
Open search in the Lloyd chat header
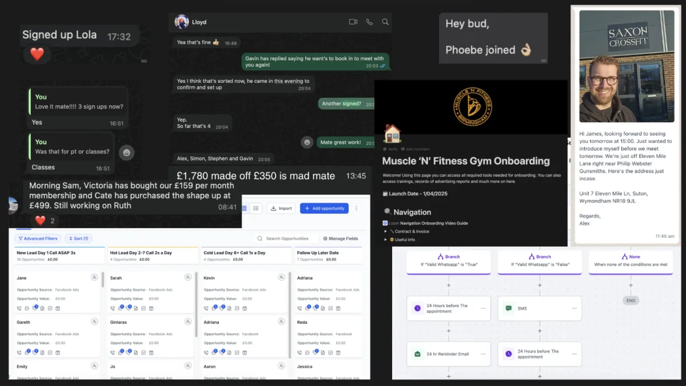pyautogui.click(x=385, y=22)
